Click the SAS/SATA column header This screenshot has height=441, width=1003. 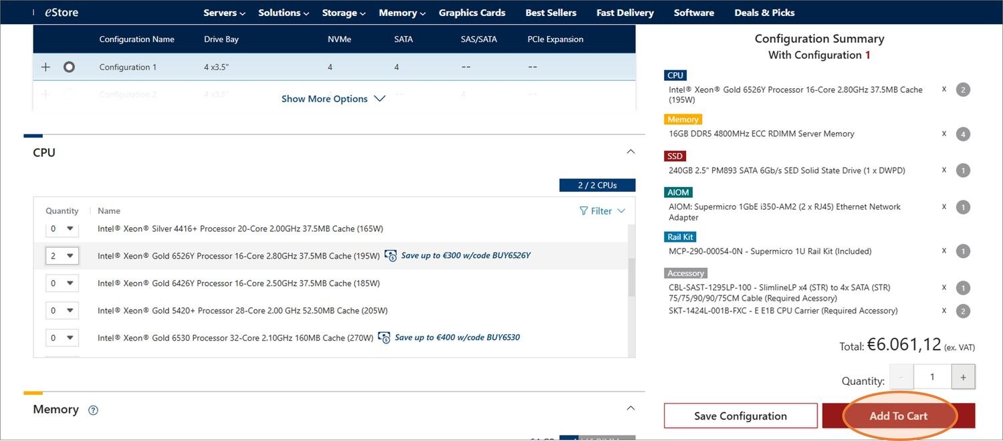point(479,39)
